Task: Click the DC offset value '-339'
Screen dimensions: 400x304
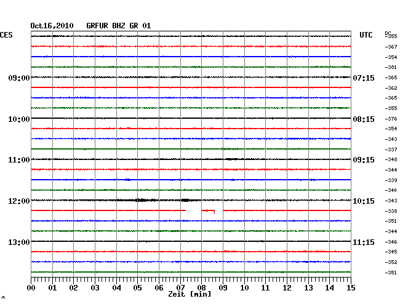Action: click(x=391, y=180)
